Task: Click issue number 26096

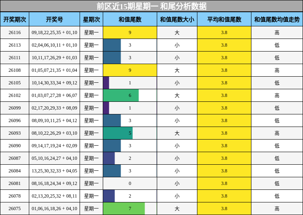Action: click(x=15, y=120)
